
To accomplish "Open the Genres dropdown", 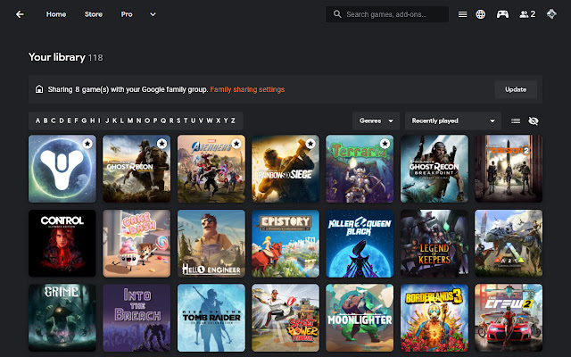I will click(x=376, y=120).
